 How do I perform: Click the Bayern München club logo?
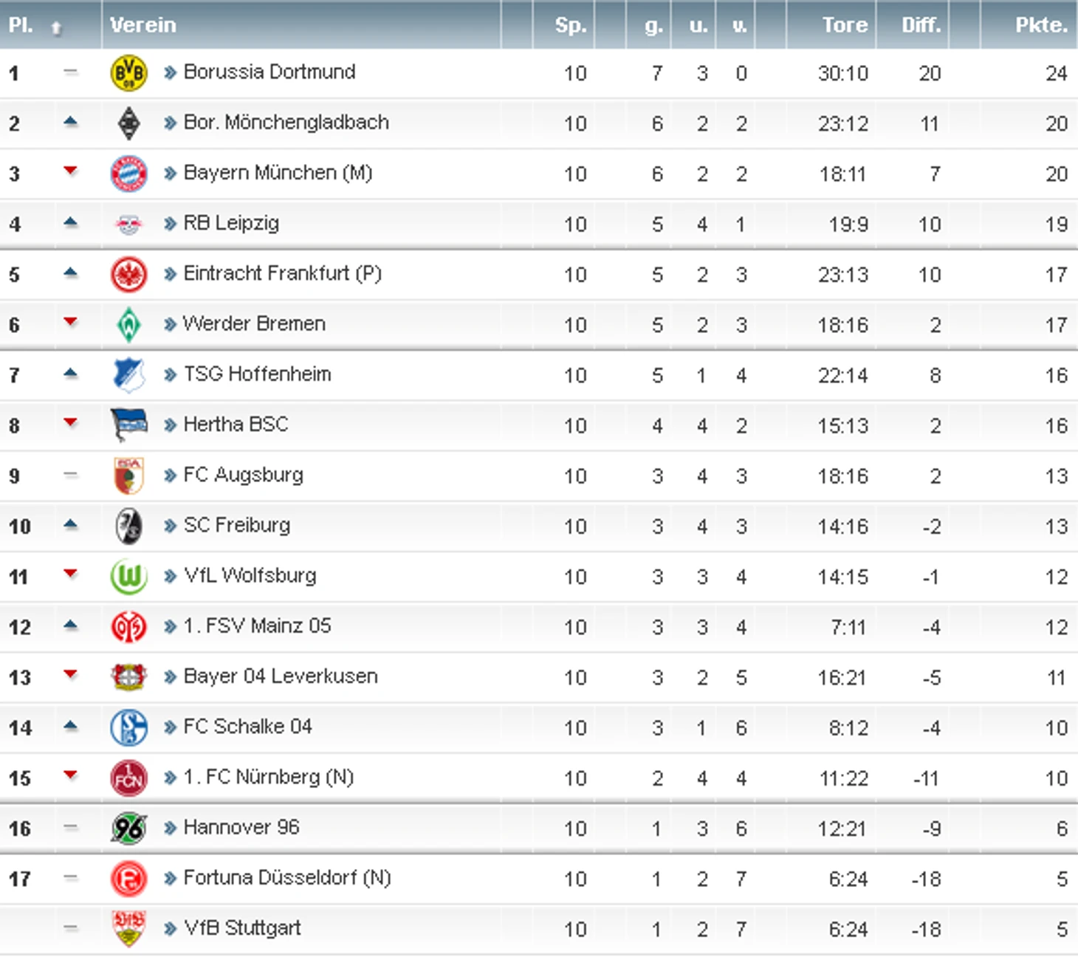pos(128,174)
